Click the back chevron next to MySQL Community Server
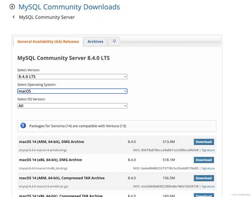Screen dimensions: 252x197 pyautogui.click(x=13, y=17)
